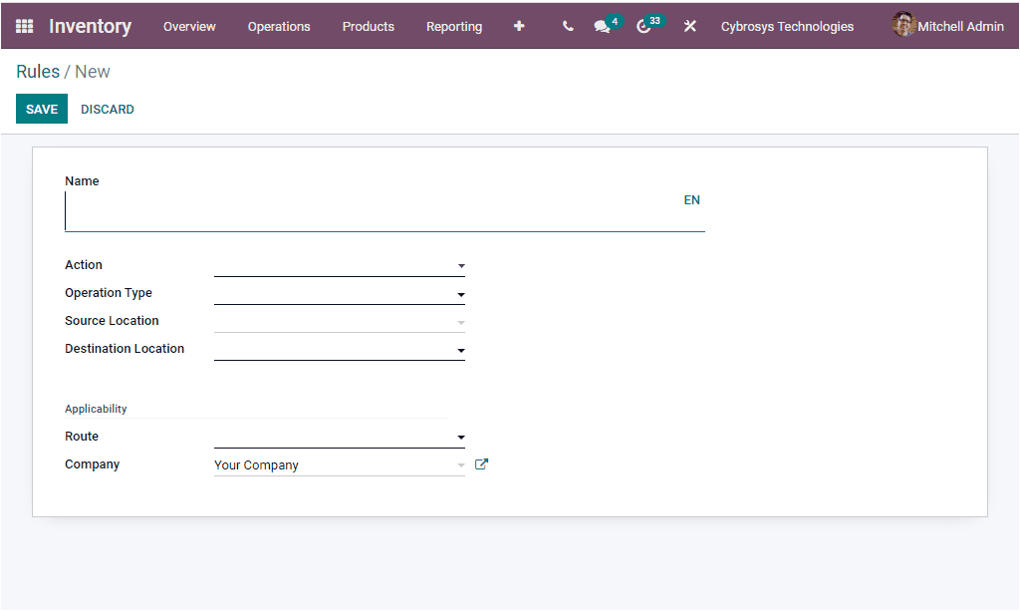
Task: Click DISCARD to cancel changes
Action: (x=107, y=109)
